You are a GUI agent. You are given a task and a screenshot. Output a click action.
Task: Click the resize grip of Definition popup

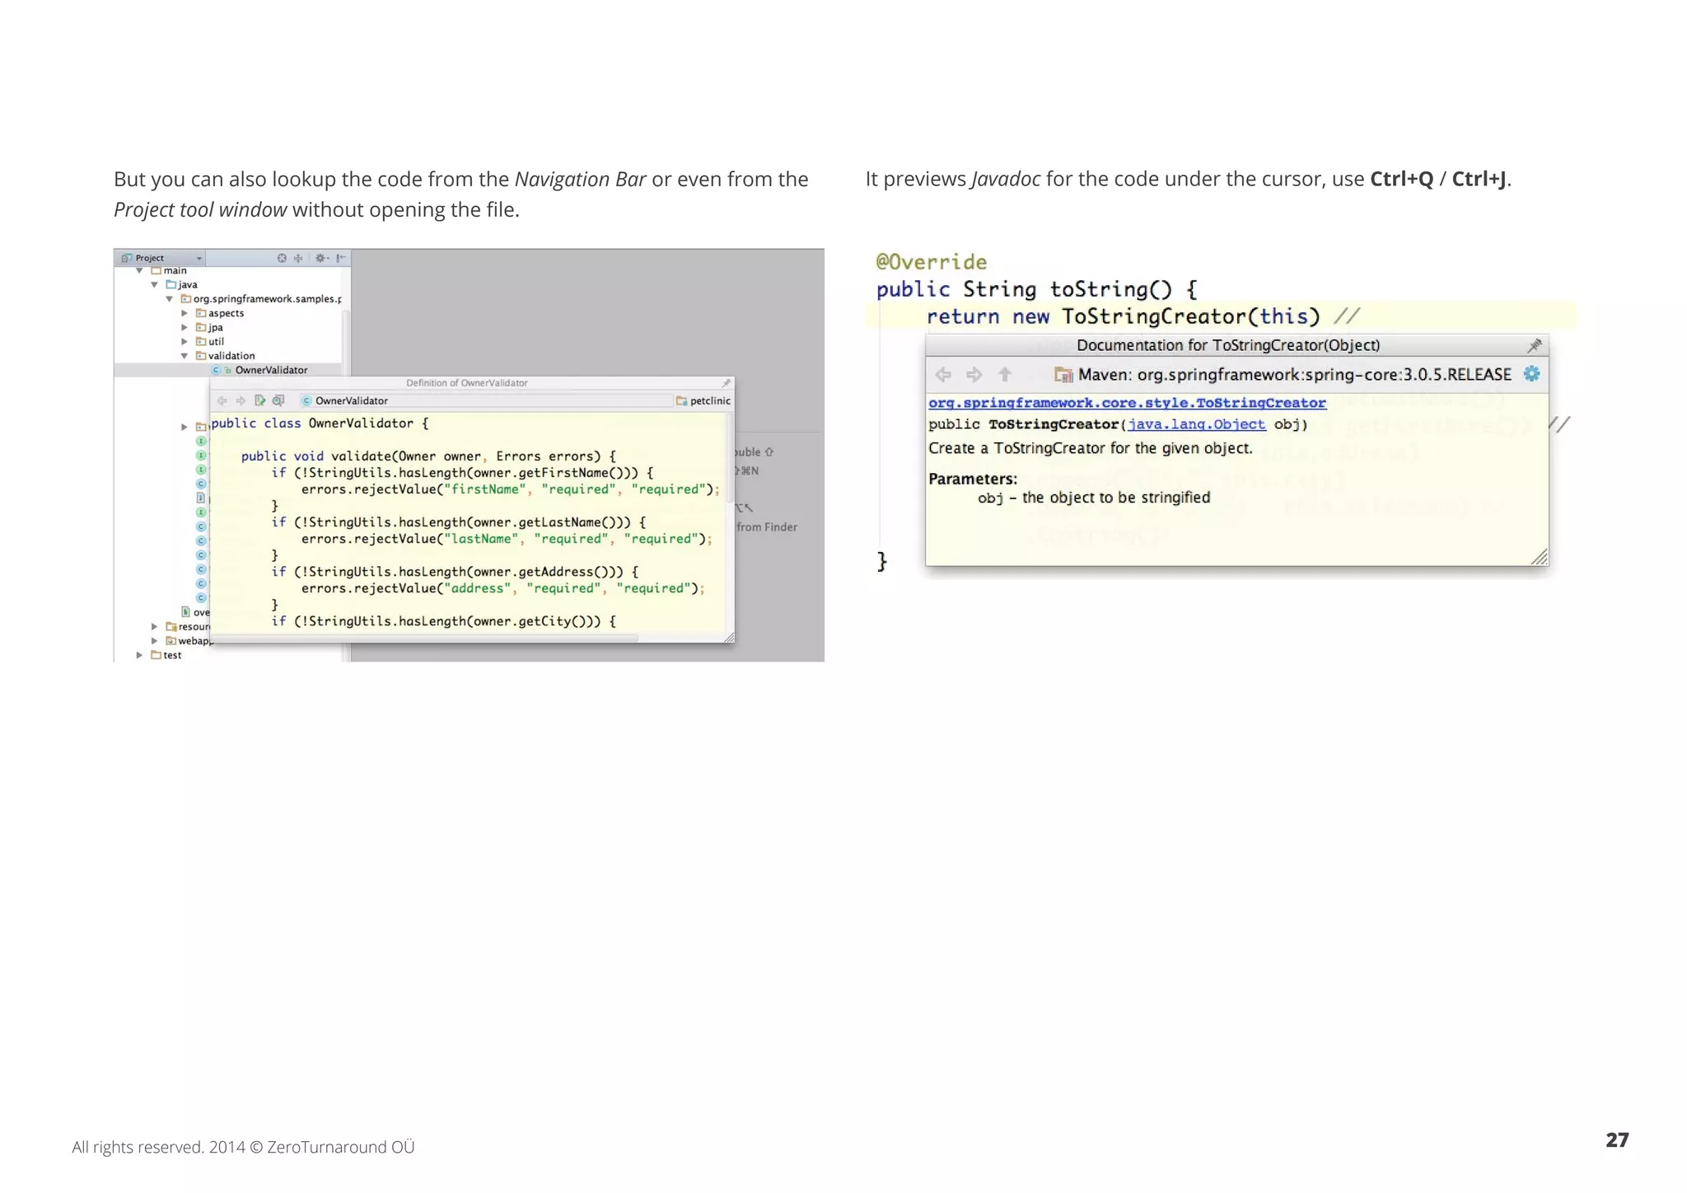point(729,638)
